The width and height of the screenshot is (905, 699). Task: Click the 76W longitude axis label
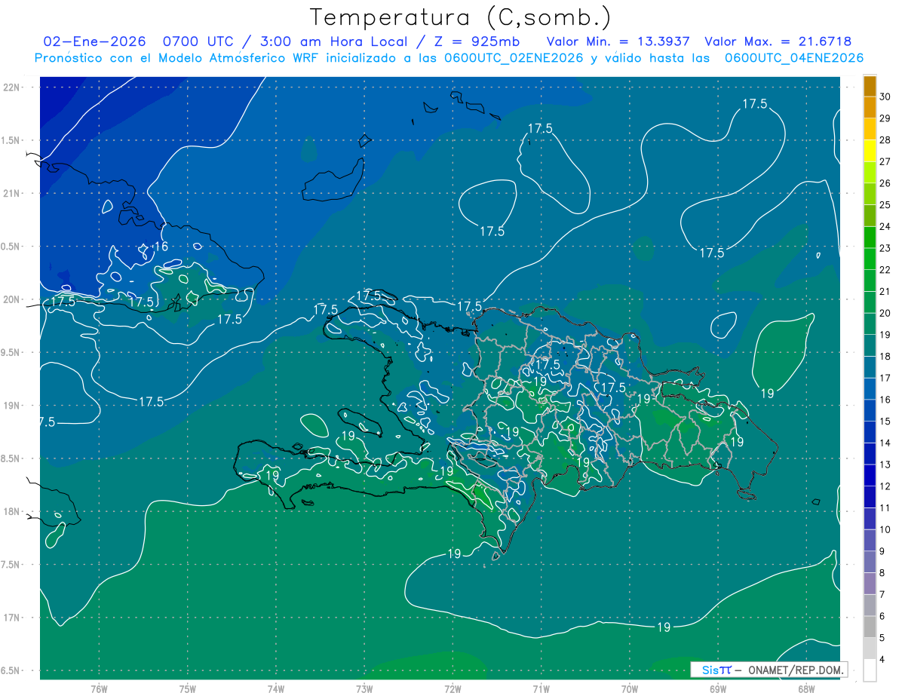click(x=99, y=689)
